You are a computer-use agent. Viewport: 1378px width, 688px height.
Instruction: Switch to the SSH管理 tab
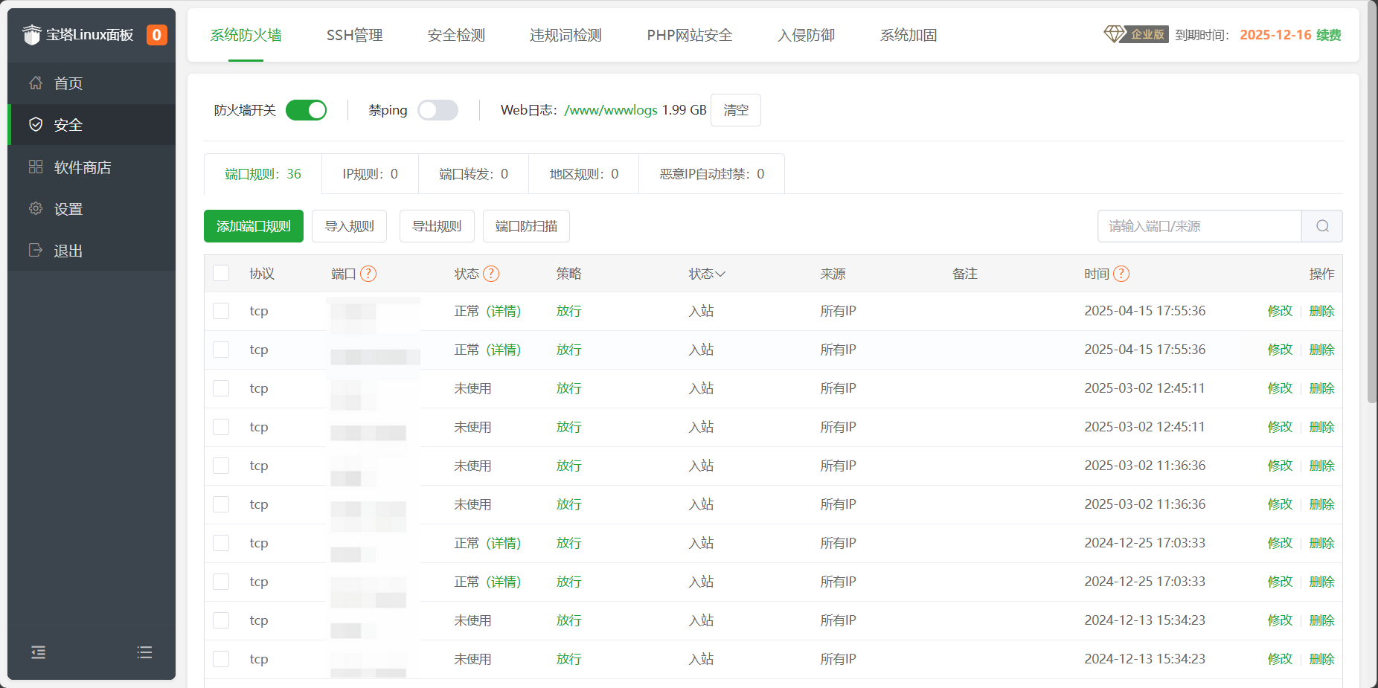tap(354, 35)
